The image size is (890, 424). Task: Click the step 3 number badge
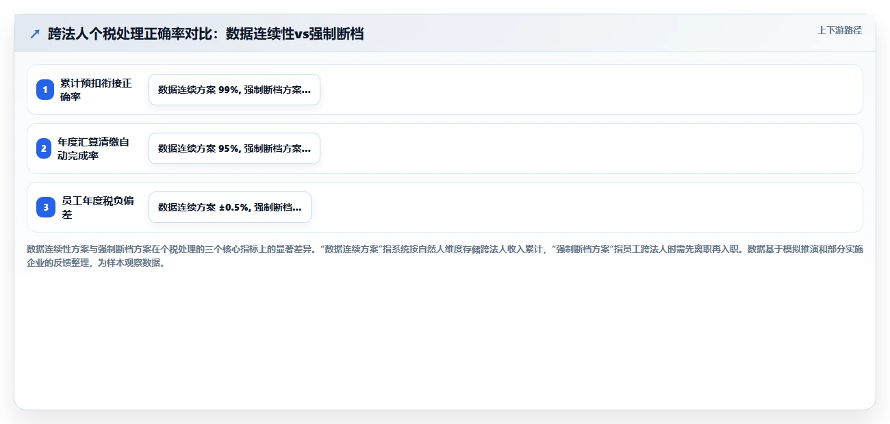tap(46, 207)
